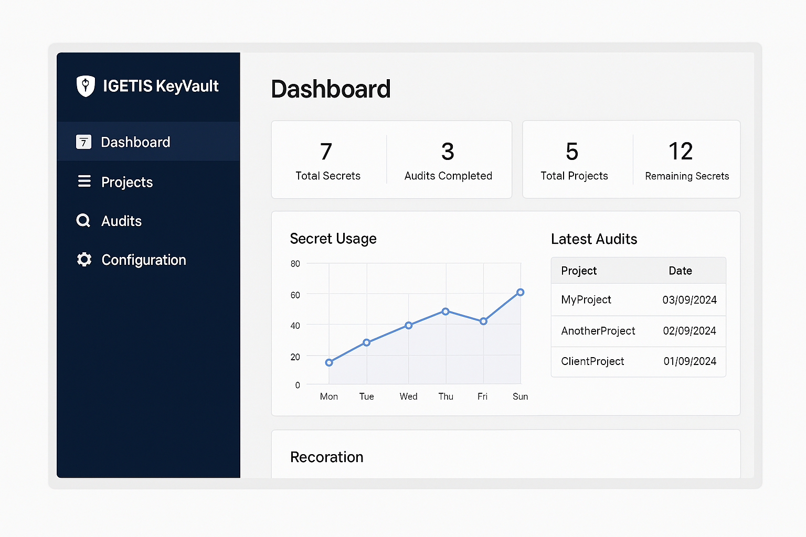Open the Projects menu item

click(127, 182)
